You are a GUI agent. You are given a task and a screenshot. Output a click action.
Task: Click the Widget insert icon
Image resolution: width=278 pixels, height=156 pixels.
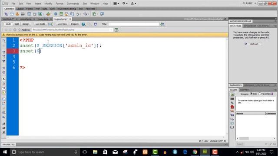[x=56, y=14]
